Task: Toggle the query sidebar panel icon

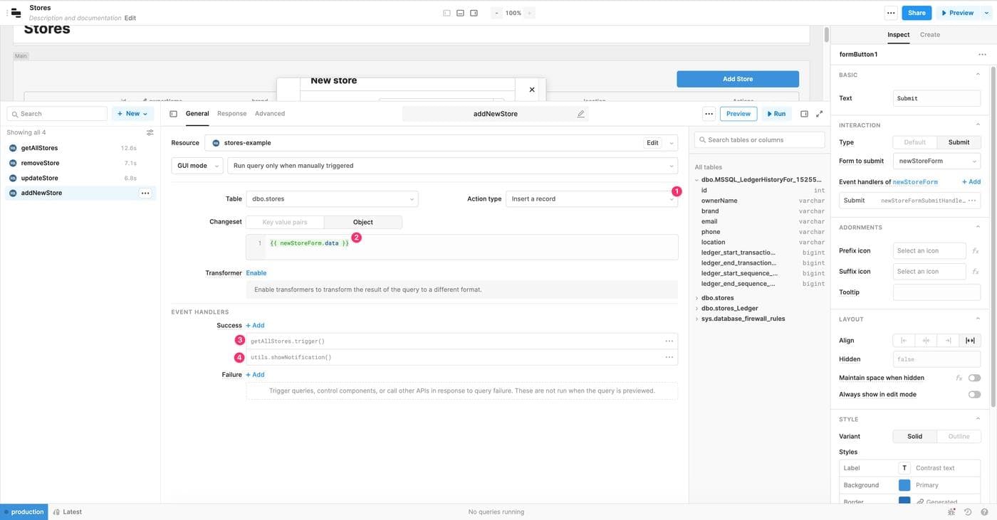Action: tap(173, 114)
